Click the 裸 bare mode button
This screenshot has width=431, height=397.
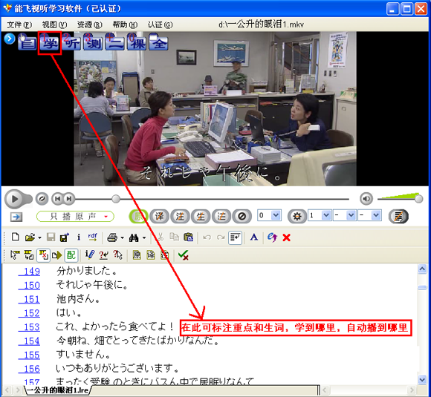click(137, 43)
